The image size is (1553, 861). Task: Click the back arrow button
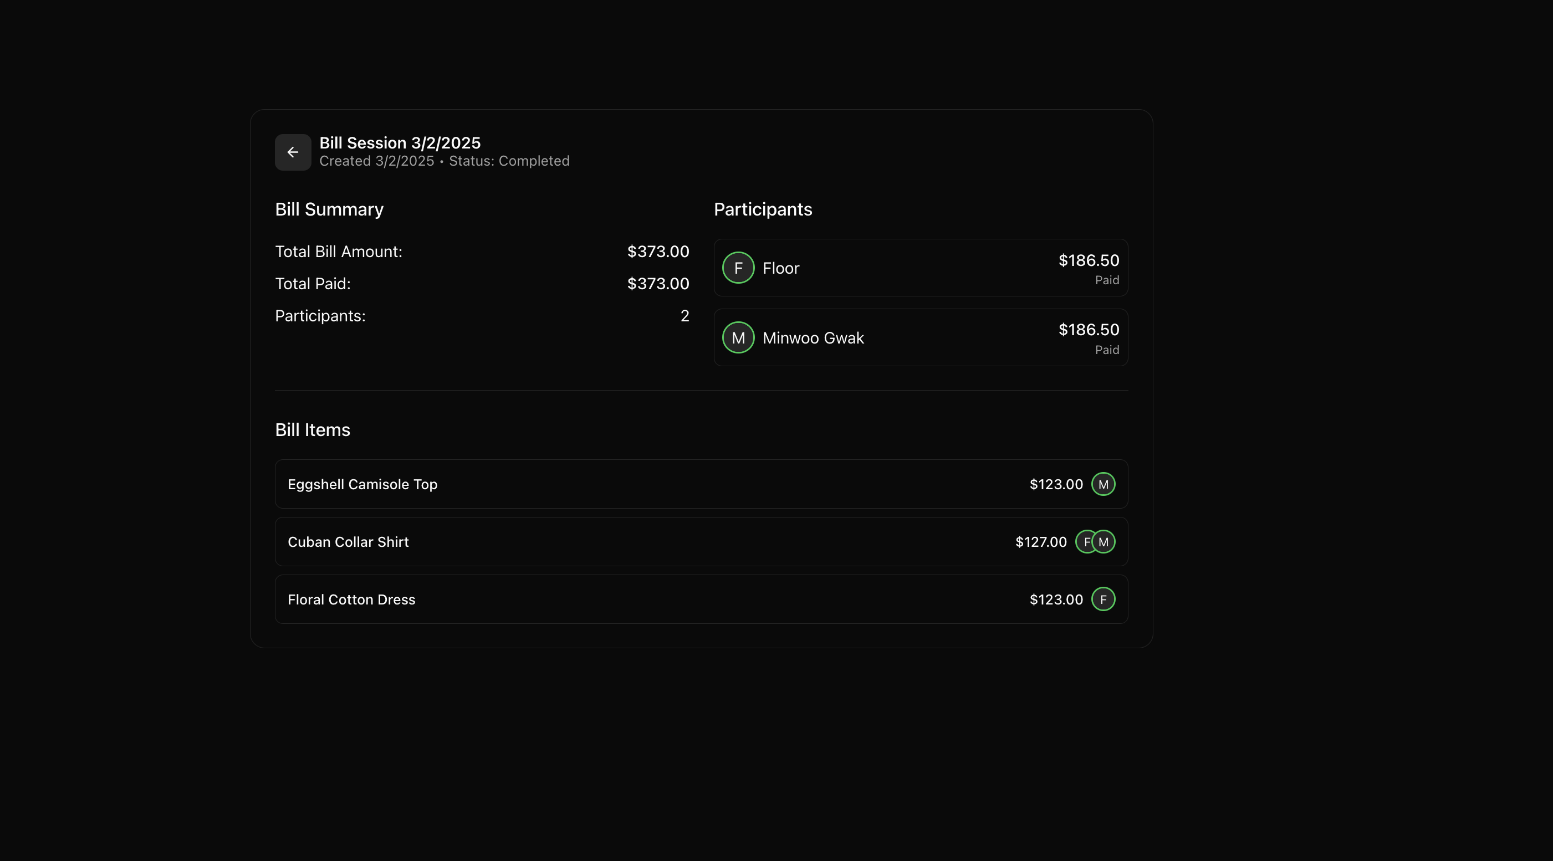[x=293, y=152]
